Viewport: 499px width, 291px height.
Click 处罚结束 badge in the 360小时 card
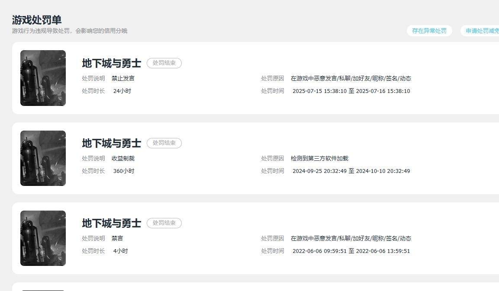[x=164, y=143]
